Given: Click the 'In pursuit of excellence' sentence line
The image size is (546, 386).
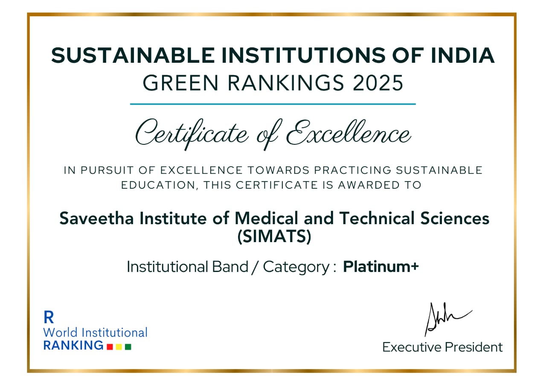Looking at the screenshot, I should click(x=273, y=170).
